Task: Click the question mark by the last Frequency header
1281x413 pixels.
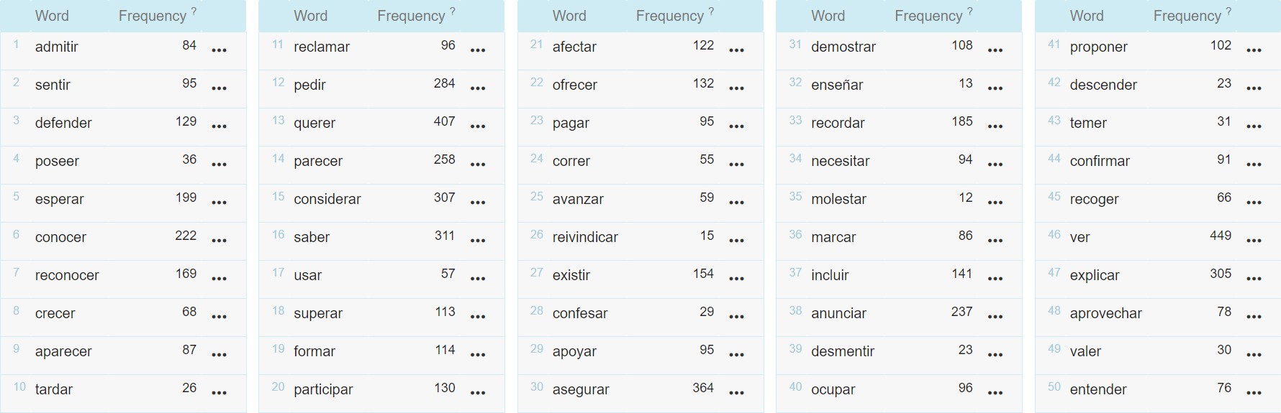Action: 1228,11
